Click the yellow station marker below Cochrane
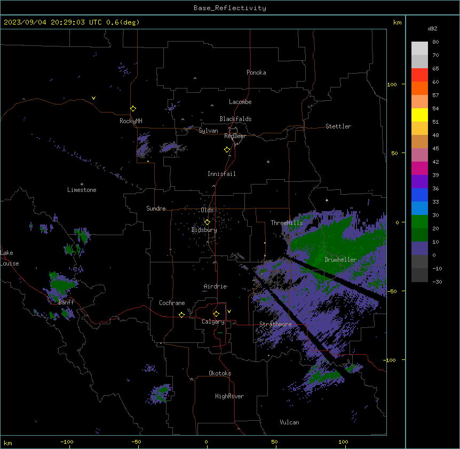Viewport: 460px width, 449px height. click(x=181, y=315)
